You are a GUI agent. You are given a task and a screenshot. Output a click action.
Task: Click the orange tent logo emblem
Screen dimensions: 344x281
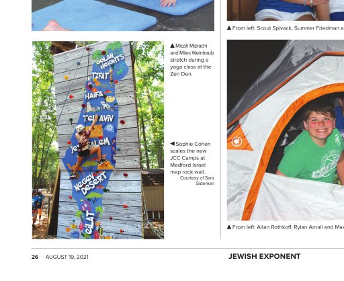237,142
